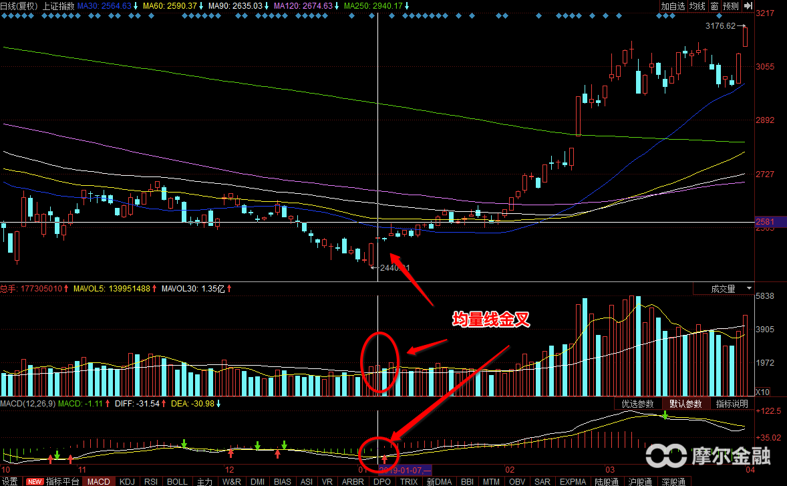Click the 日线(复权) period label
This screenshot has height=486, width=787.
(19, 6)
